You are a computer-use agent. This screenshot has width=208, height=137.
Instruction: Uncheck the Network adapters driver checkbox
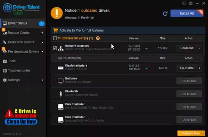coord(55,48)
